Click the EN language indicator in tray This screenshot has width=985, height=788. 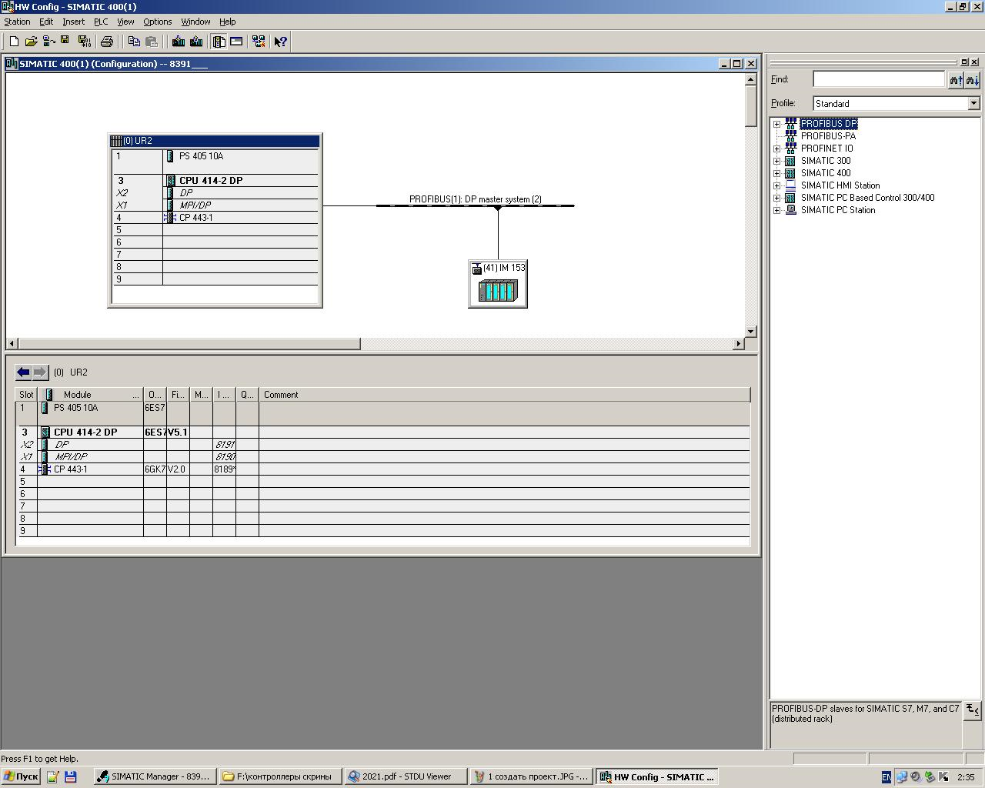[x=886, y=777]
